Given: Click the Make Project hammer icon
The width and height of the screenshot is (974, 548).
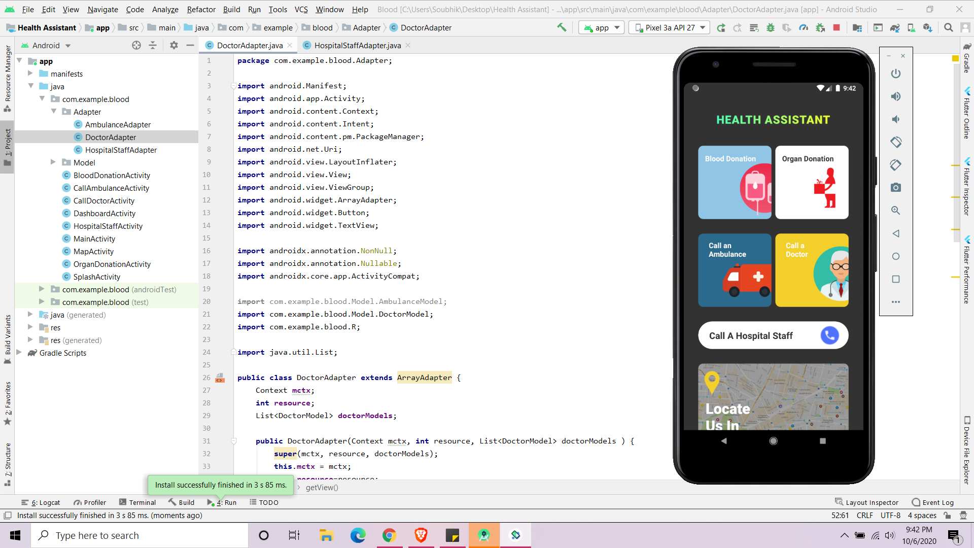Looking at the screenshot, I should click(562, 27).
